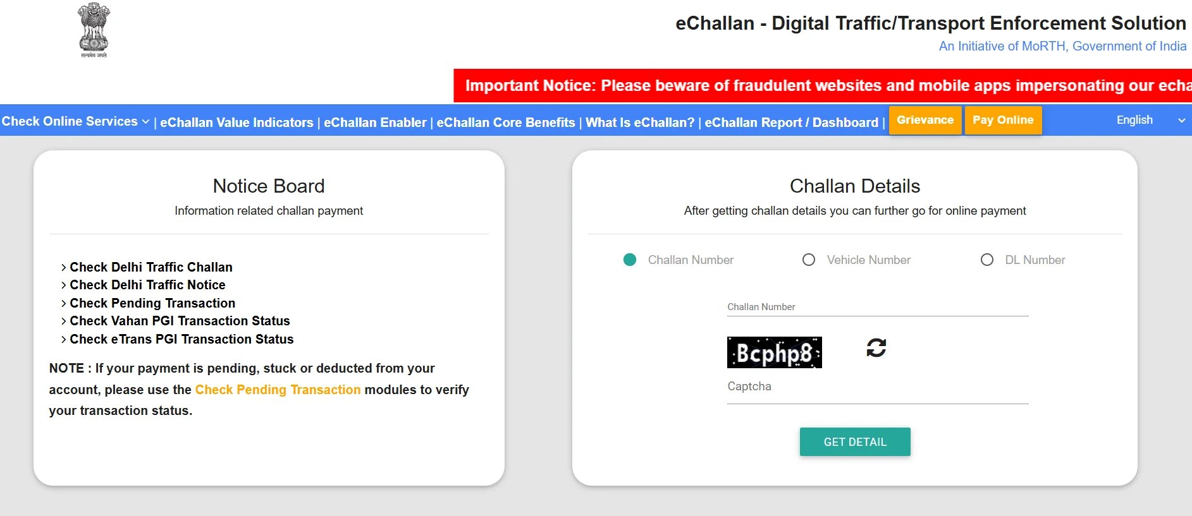Select the Vehicle Number radio button

click(x=809, y=260)
